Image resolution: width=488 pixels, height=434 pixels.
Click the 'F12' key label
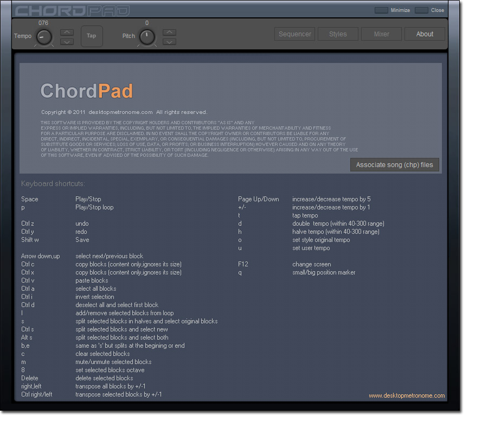(x=243, y=264)
